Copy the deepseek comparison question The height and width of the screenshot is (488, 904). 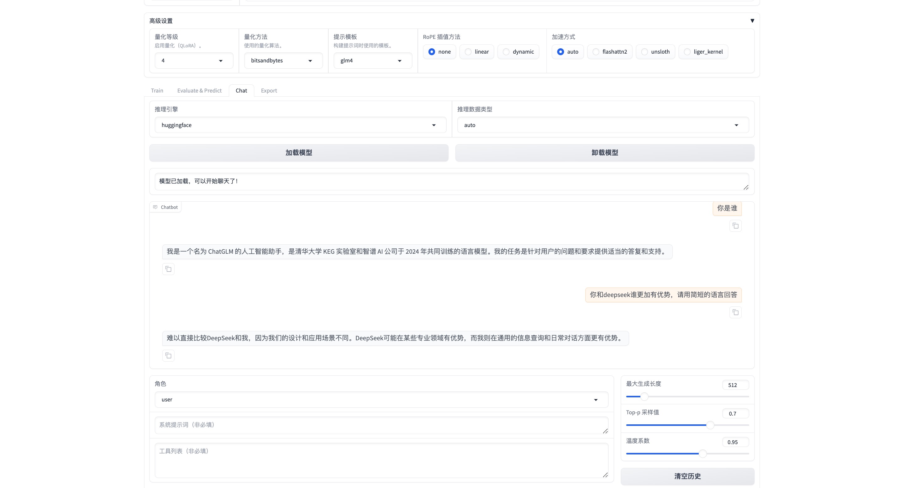735,312
